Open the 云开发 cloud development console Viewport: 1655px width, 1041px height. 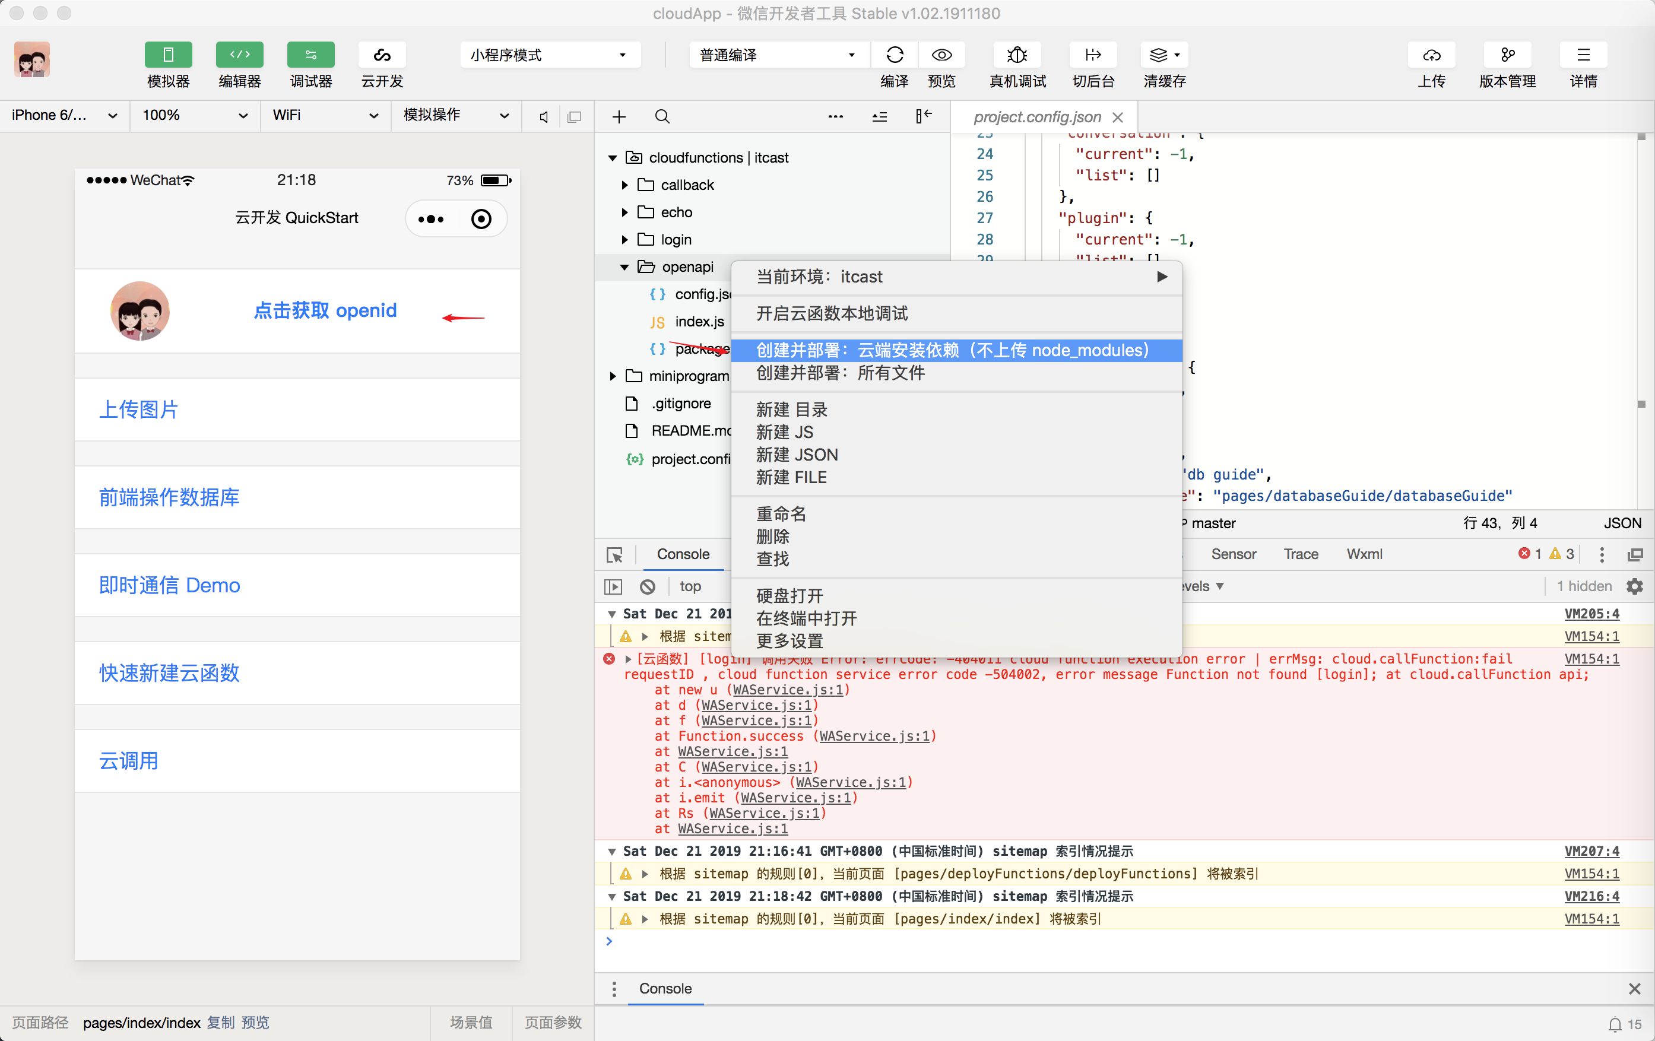382,55
